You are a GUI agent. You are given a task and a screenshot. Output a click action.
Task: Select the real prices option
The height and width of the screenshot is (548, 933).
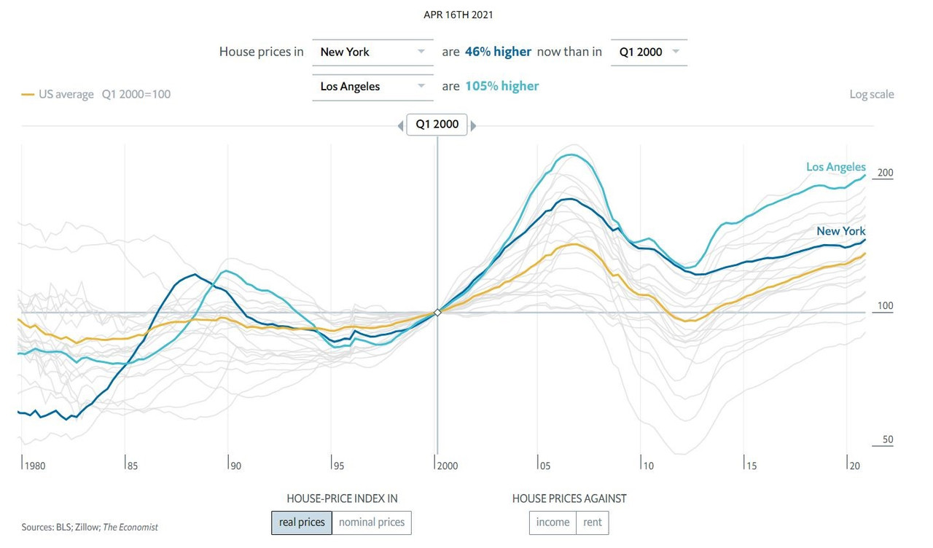click(x=302, y=522)
